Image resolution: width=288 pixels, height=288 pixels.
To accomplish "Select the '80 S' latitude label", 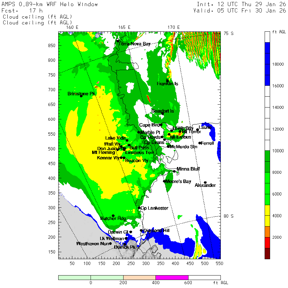I will tap(228, 216).
